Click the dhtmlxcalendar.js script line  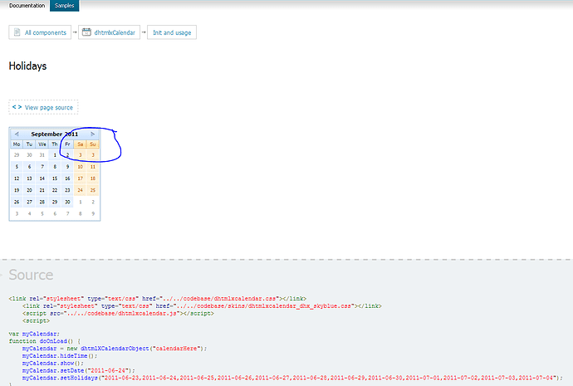(x=118, y=313)
